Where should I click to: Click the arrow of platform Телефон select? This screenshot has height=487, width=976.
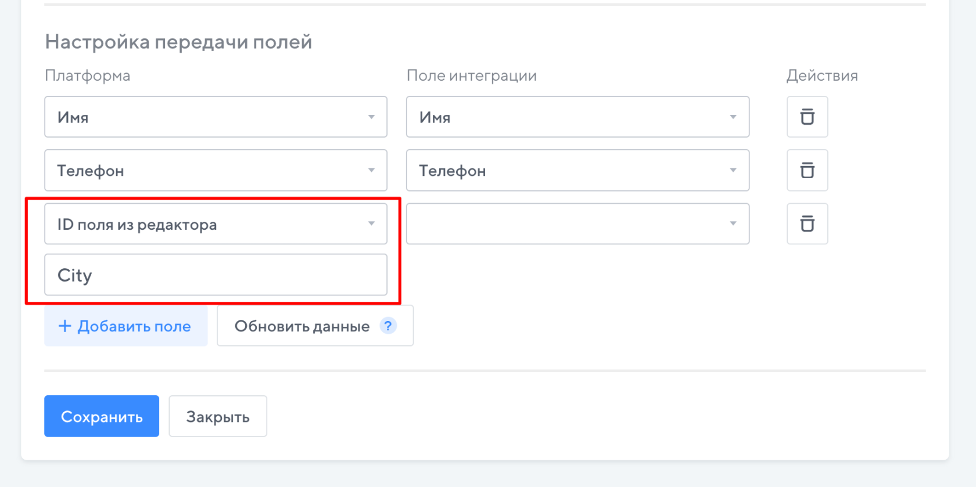coord(371,170)
